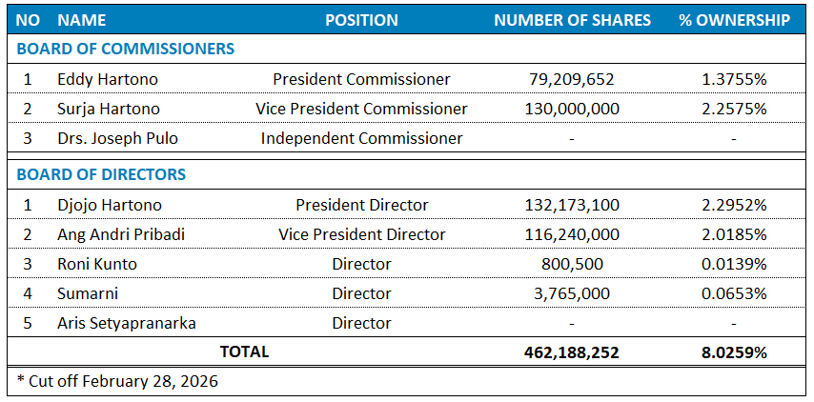Viewport: 814px width, 402px height.
Task: Select the total shares value 462,188,252
Action: pos(572,352)
